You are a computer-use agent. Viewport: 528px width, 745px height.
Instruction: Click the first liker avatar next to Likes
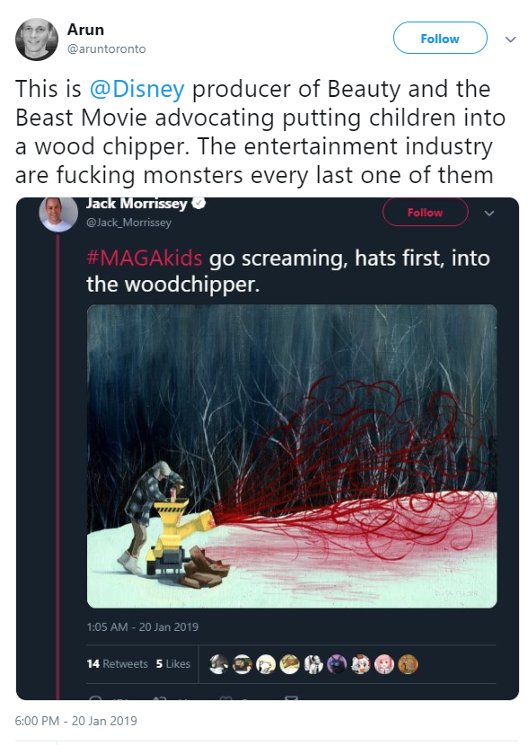pyautogui.click(x=218, y=664)
